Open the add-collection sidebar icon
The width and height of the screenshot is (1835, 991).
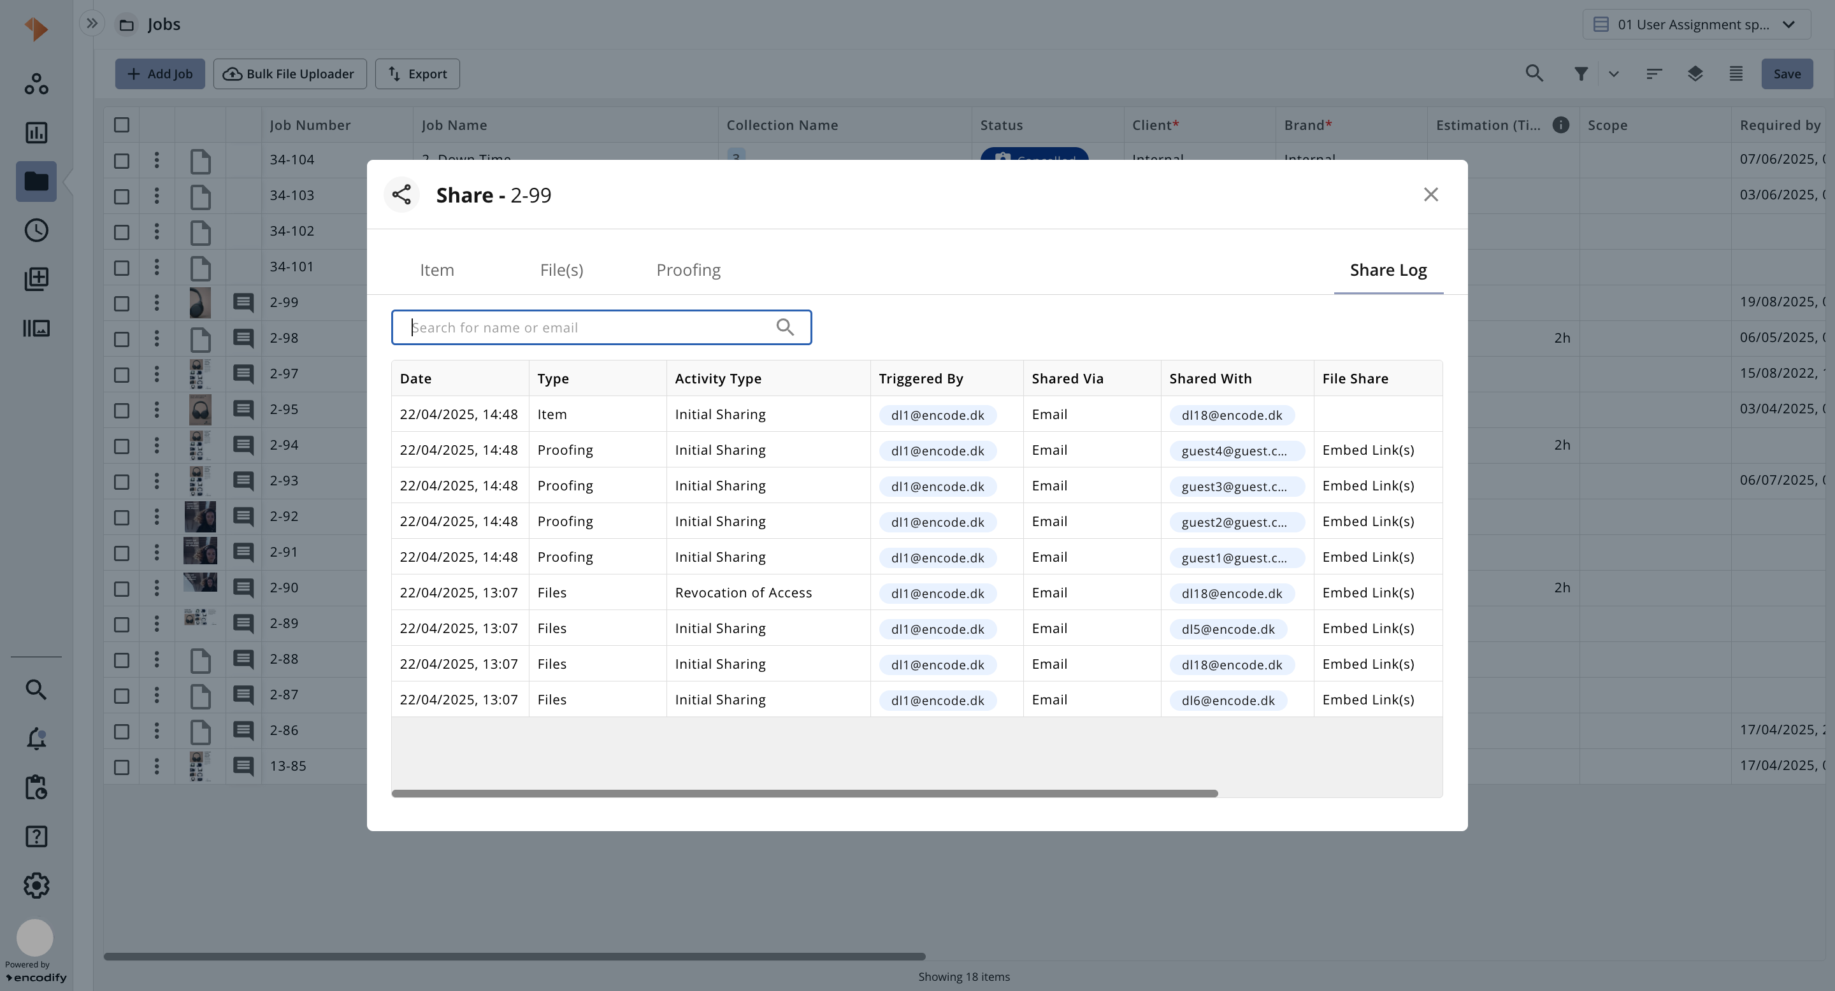point(36,278)
